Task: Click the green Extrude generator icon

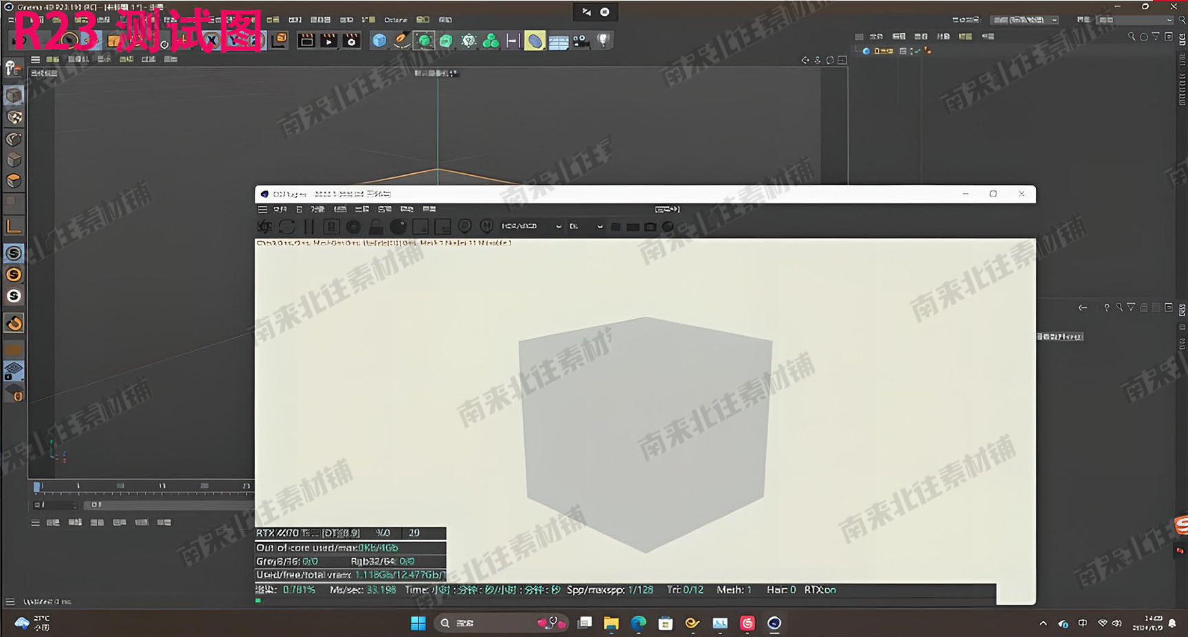Action: tap(446, 41)
